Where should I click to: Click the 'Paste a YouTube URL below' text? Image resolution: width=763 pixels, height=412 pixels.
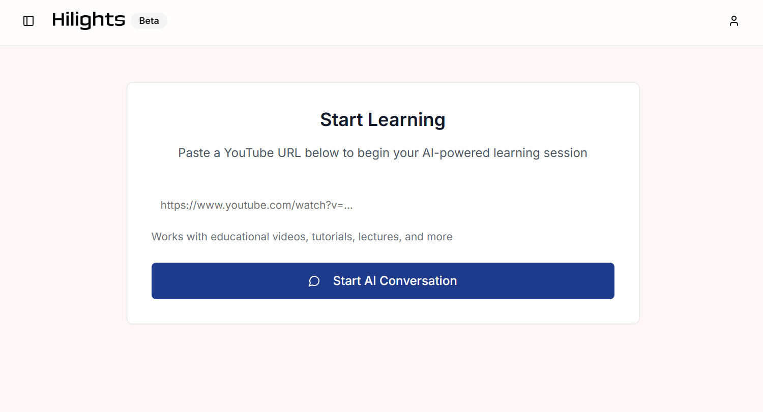click(x=383, y=153)
